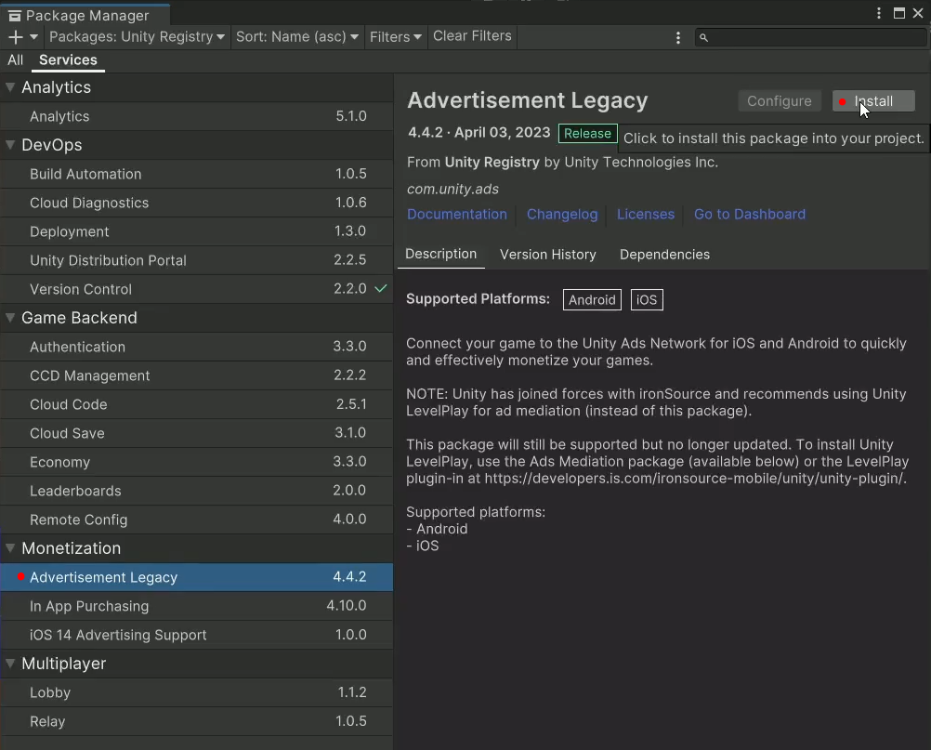The width and height of the screenshot is (931, 750).
Task: Open the Sort: Name (asc) dropdown
Action: (297, 37)
